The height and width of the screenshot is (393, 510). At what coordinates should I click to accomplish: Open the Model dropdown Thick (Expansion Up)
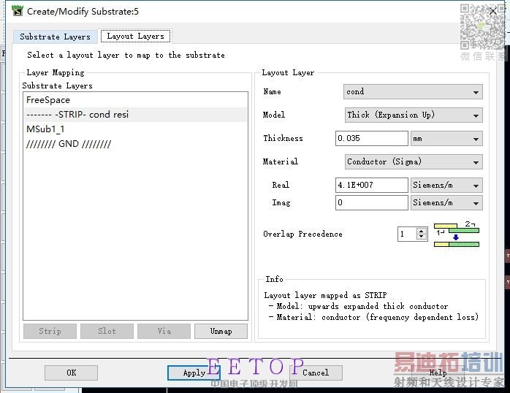414,115
